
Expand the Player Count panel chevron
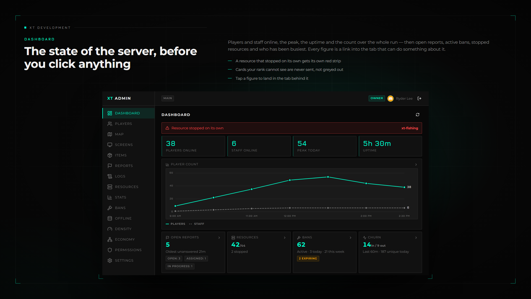point(416,165)
